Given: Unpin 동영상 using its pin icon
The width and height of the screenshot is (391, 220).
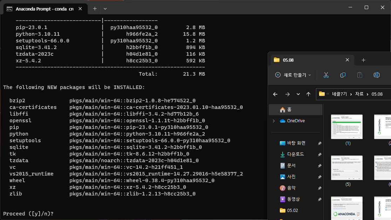Looking at the screenshot, I should tap(319, 199).
